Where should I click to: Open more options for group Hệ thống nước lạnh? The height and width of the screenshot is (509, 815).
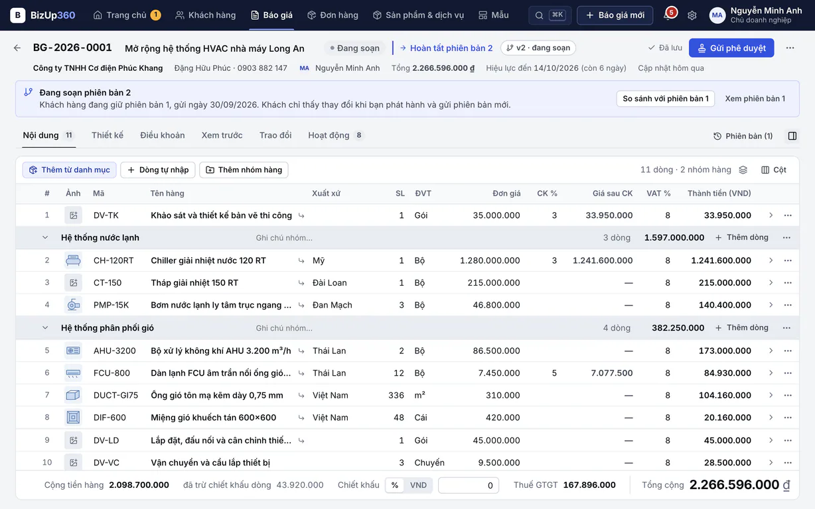786,237
